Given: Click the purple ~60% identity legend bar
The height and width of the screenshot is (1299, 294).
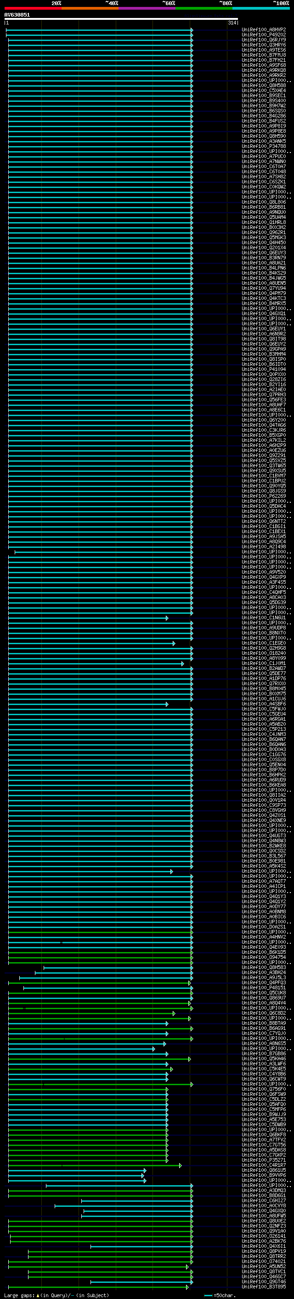Looking at the screenshot, I should click(147, 8).
